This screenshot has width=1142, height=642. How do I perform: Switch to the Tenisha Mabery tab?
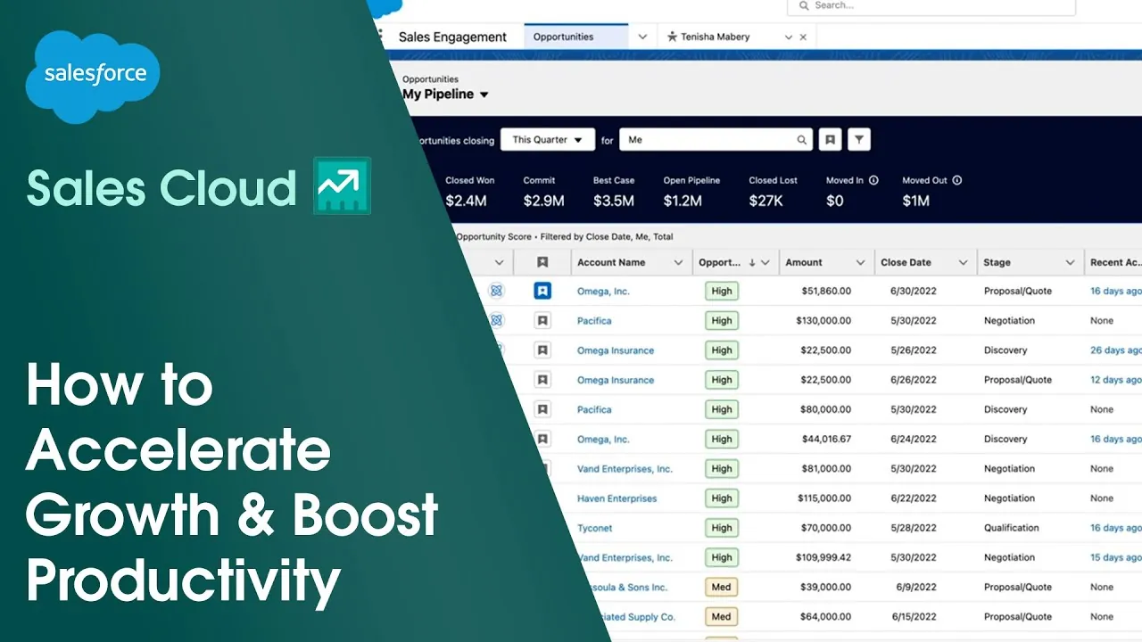coord(716,37)
